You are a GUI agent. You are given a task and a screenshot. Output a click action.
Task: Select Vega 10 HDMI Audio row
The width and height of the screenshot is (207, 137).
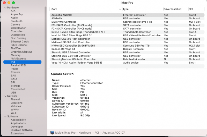(x=127, y=63)
